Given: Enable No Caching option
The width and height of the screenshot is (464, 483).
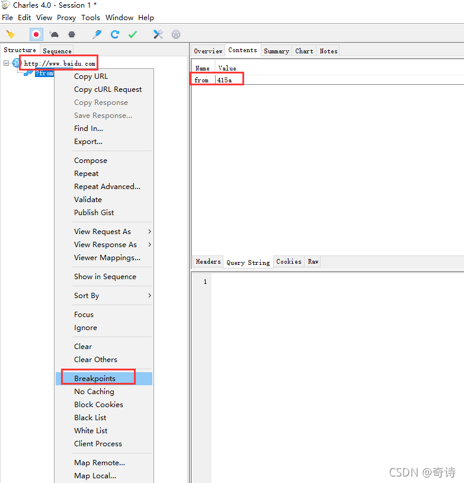Looking at the screenshot, I should [104, 392].
